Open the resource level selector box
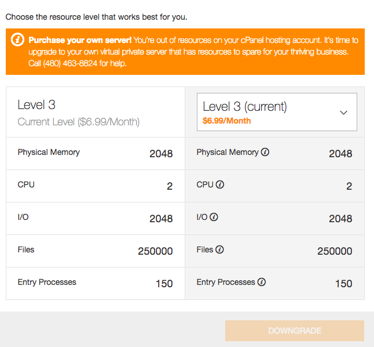This screenshot has width=374, height=347. pos(277,112)
